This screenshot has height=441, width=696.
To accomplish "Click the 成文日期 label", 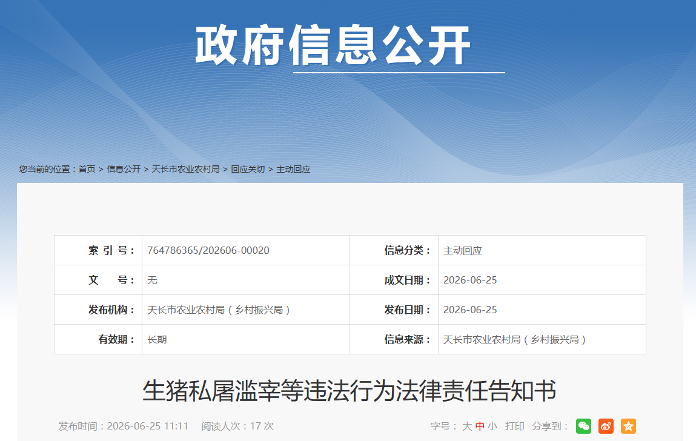I will 408,280.
